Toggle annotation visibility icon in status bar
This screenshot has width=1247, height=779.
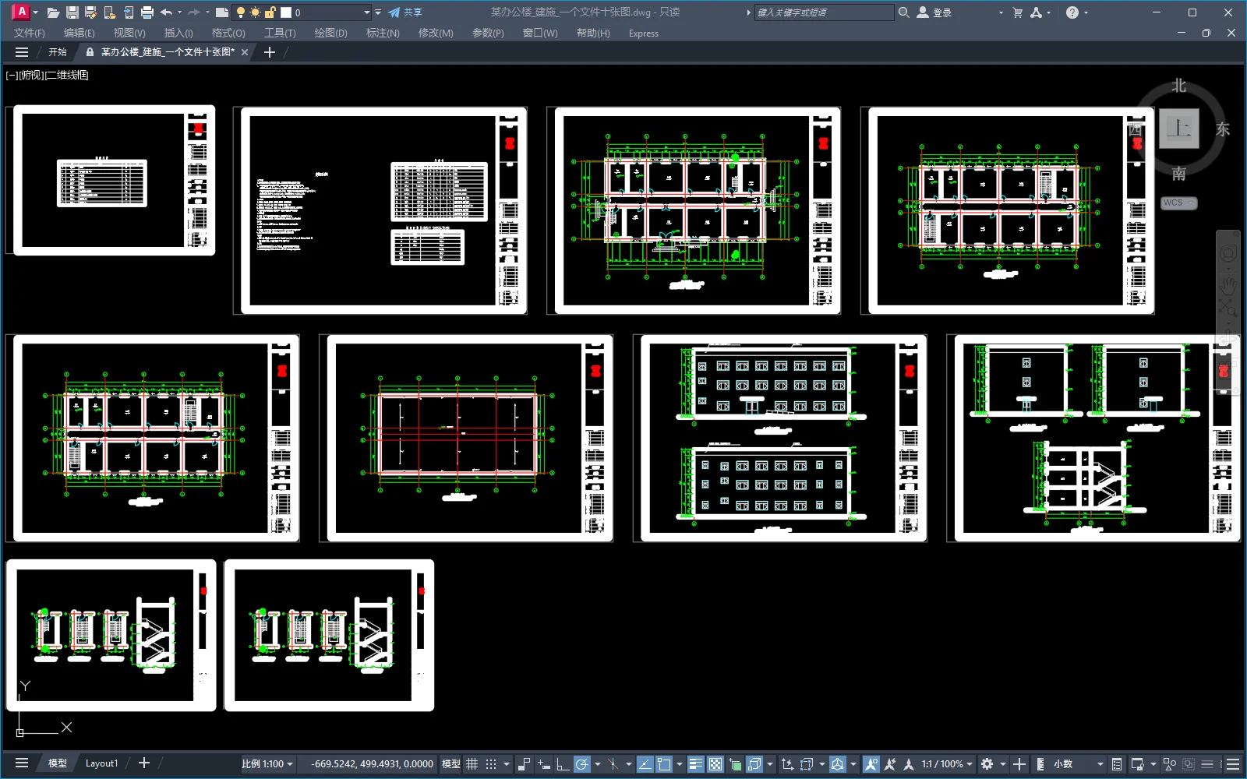tap(871, 764)
